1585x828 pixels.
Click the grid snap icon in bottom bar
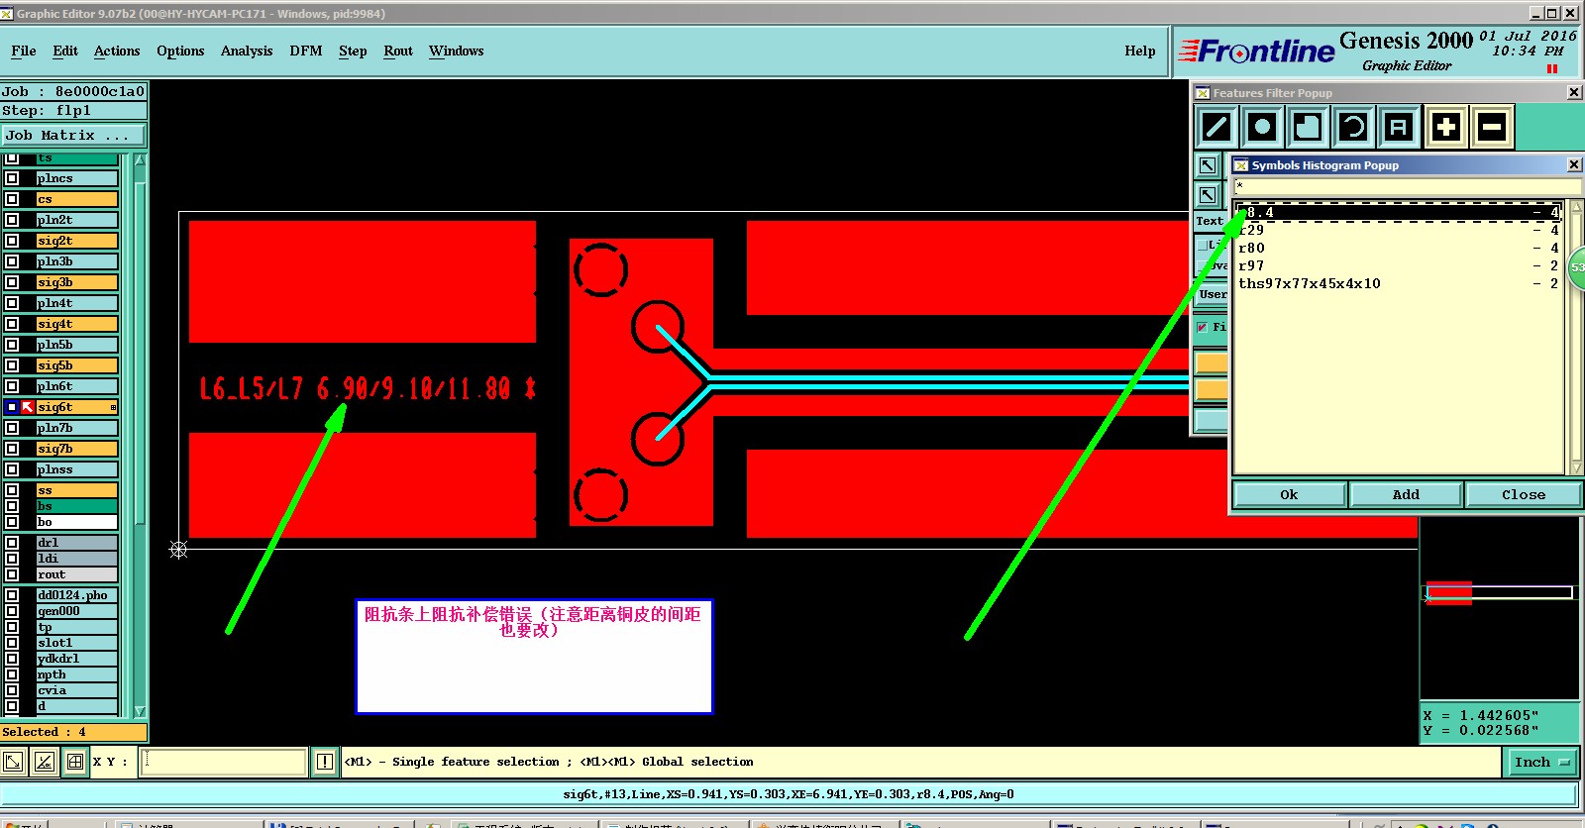[75, 762]
